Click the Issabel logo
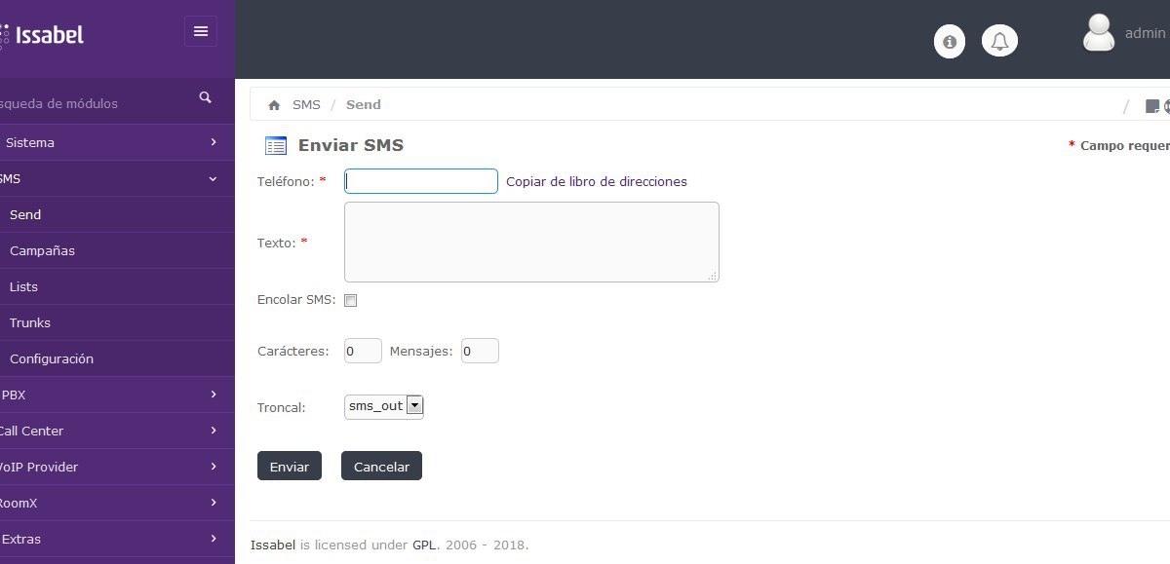1170x564 pixels. point(42,35)
